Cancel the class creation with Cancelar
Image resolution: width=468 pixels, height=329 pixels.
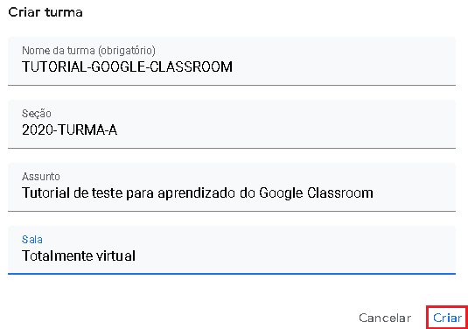click(385, 318)
